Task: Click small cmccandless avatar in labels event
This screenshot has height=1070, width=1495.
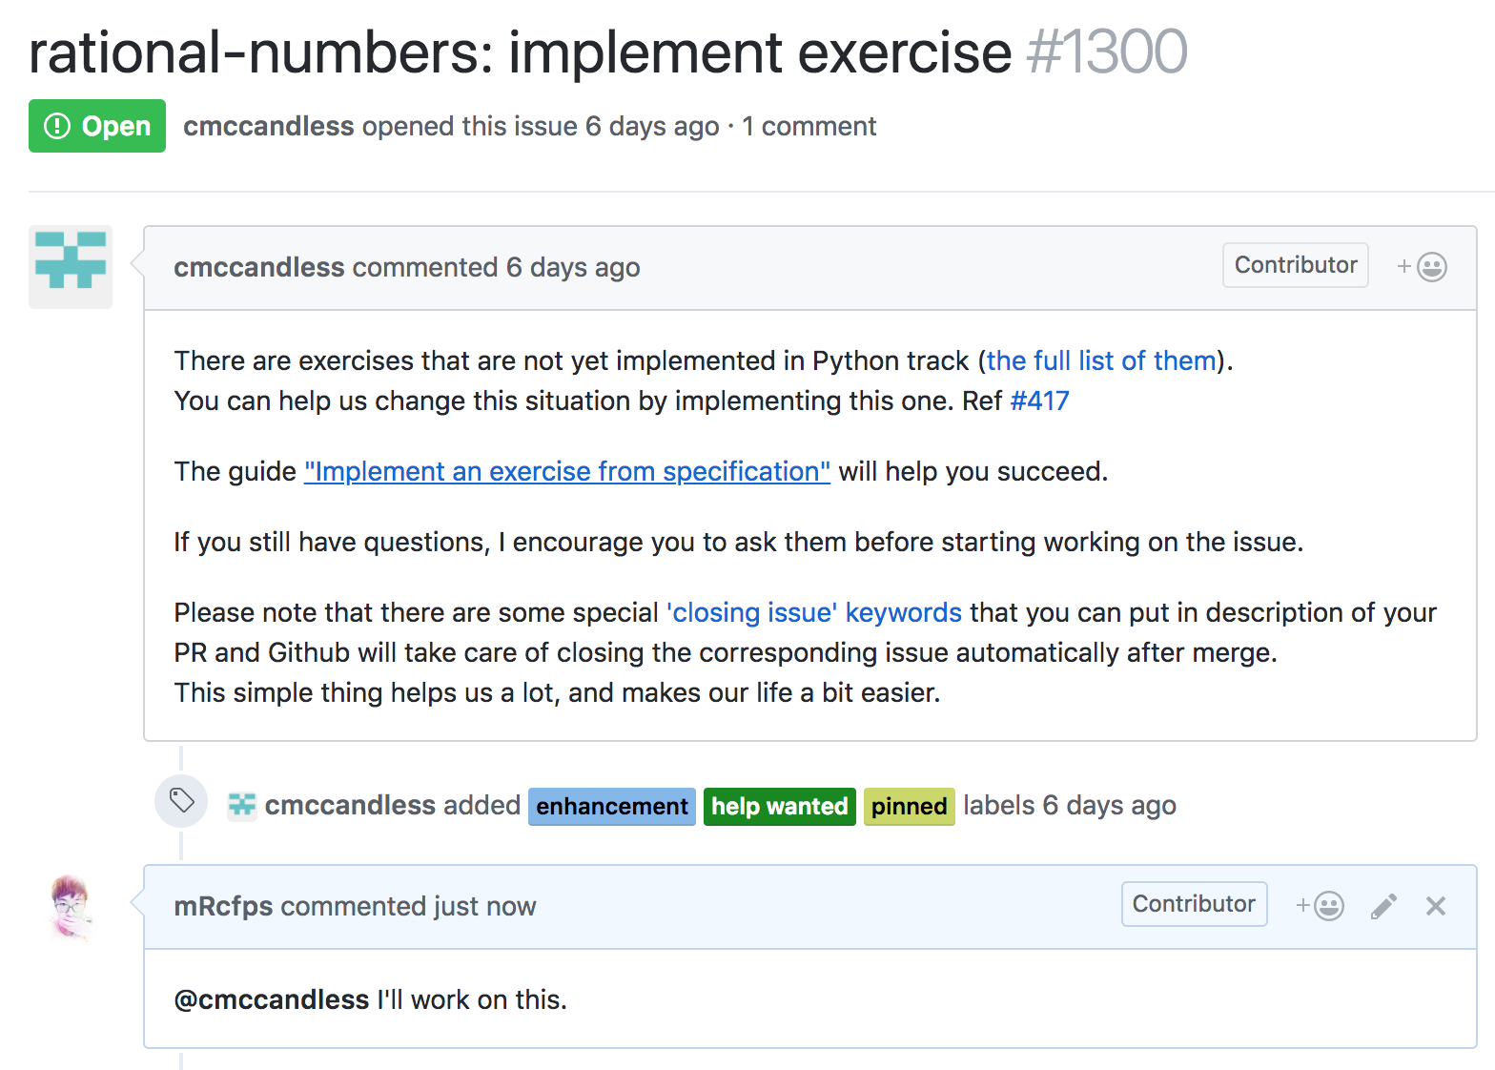Action: 242,806
